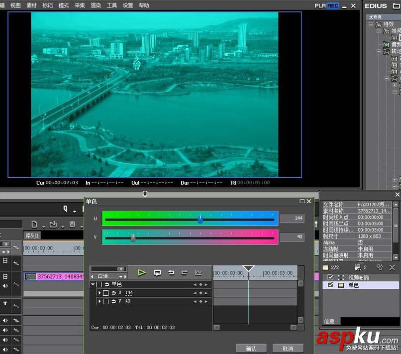The width and height of the screenshot is (401, 354).
Task: Click the open project icon in timeline toolbar
Action: click(53, 225)
